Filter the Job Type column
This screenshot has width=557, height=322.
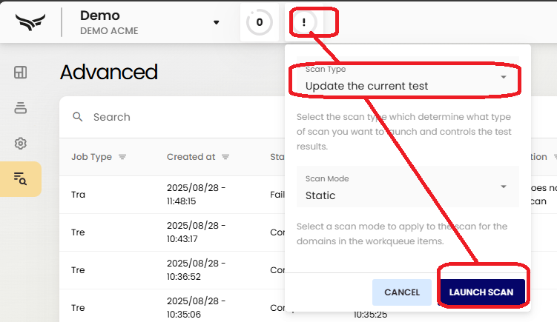(x=122, y=157)
